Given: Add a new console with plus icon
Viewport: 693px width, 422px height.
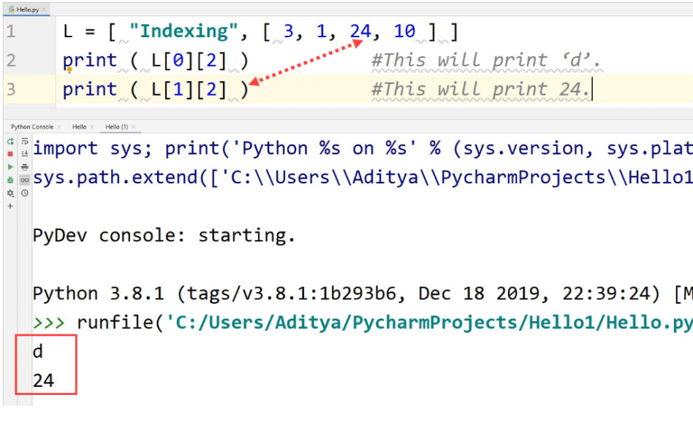Looking at the screenshot, I should point(10,205).
